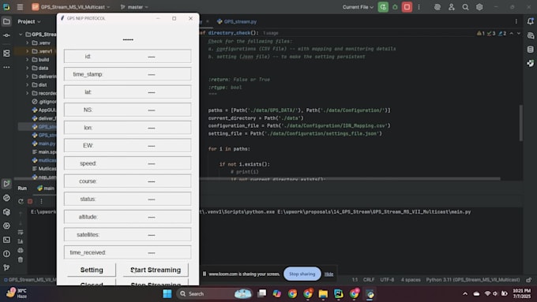This screenshot has height=302, width=537.
Task: Open the Structure tool window icon
Action: [x=6, y=53]
